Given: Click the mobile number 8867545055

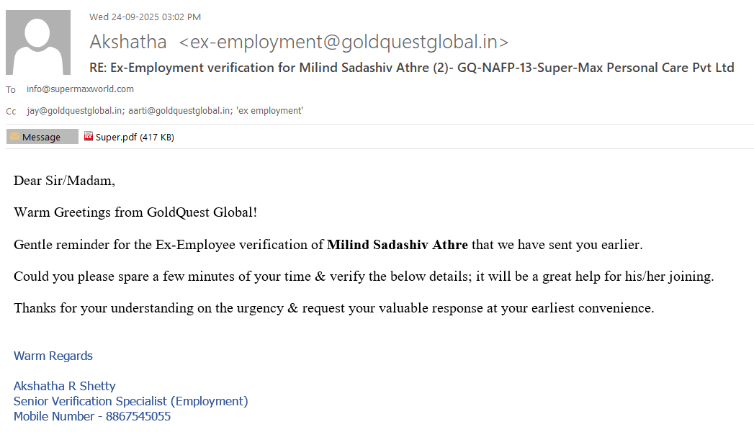Looking at the screenshot, I should (x=138, y=416).
